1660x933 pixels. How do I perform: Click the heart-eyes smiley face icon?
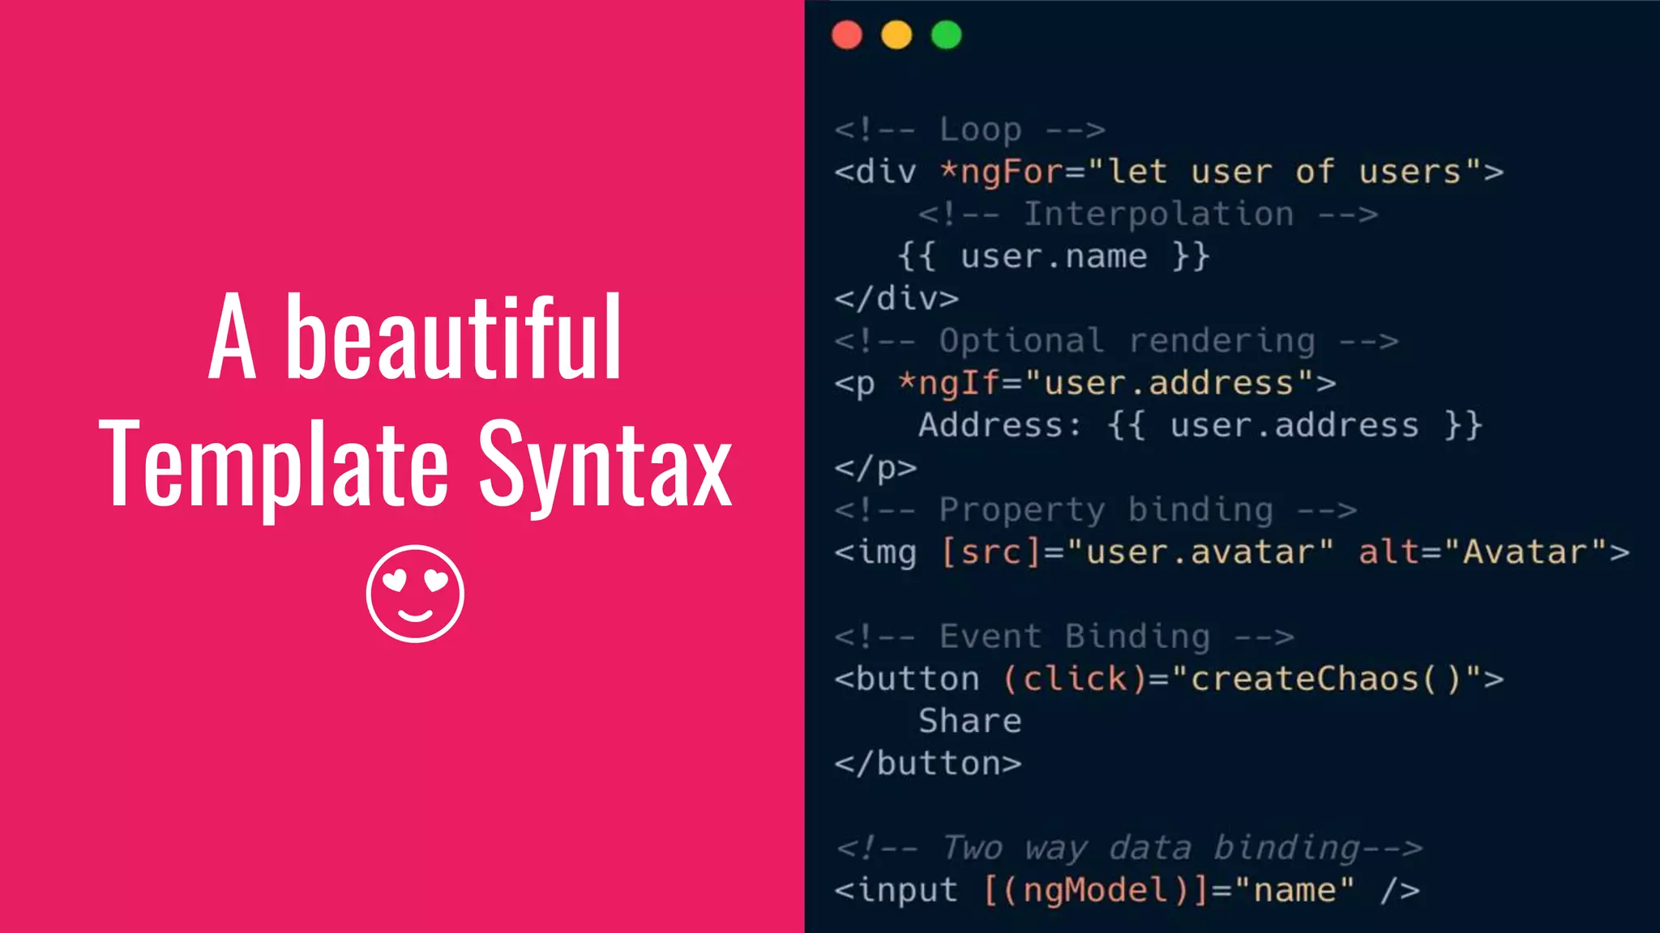415,594
